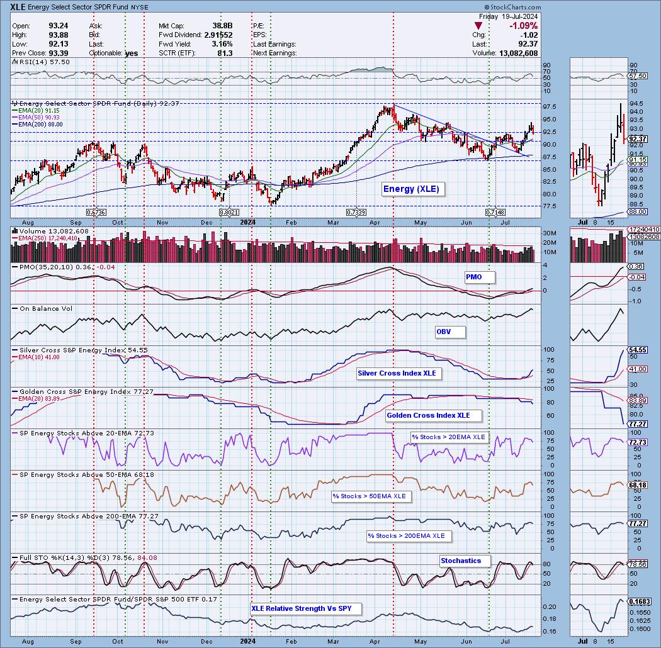Viewport: 661px width, 648px height.
Task: Click the Silver Cross S&P Energy Index label
Action: tap(80, 350)
